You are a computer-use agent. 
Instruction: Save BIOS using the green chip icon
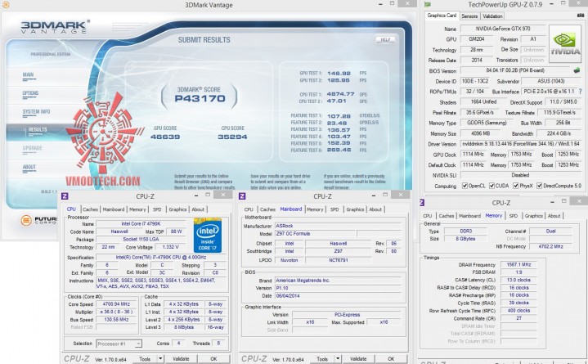click(577, 70)
